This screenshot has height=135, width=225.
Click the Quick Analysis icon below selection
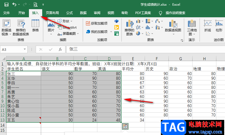coord(125,126)
